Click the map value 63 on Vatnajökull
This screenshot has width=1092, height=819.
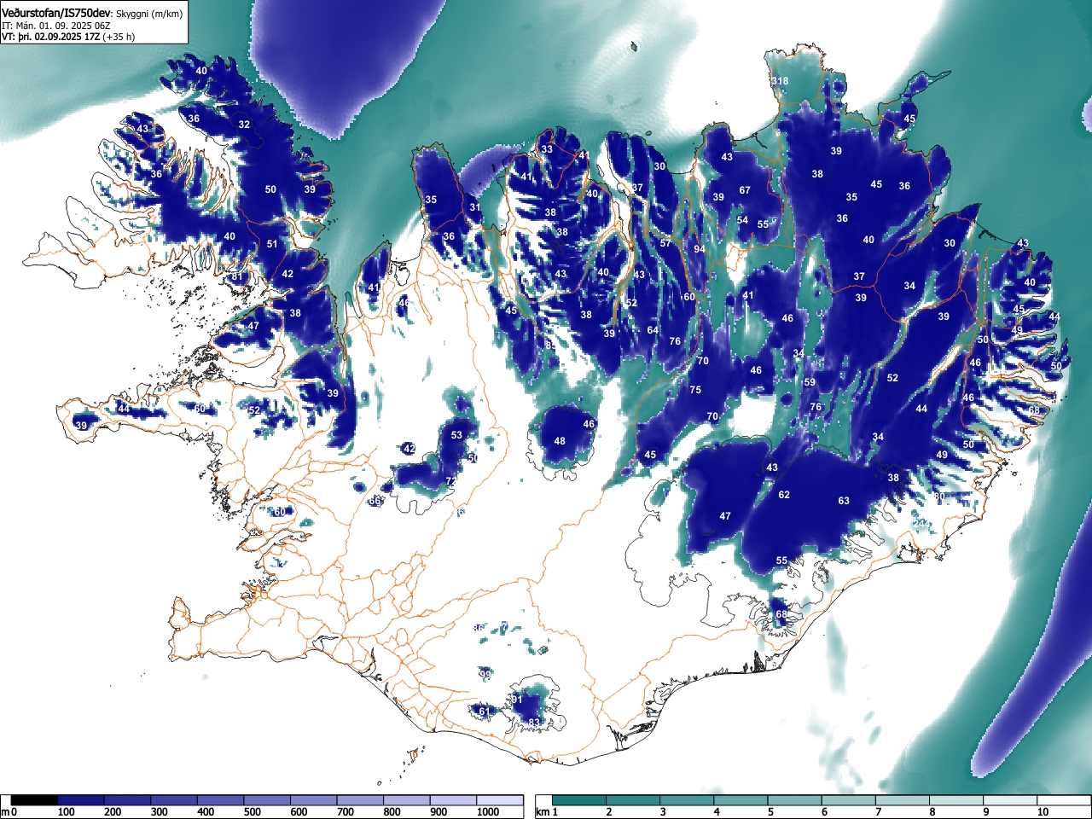844,501
